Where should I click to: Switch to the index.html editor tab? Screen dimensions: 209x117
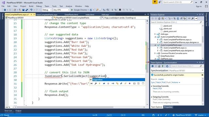click(90, 15)
